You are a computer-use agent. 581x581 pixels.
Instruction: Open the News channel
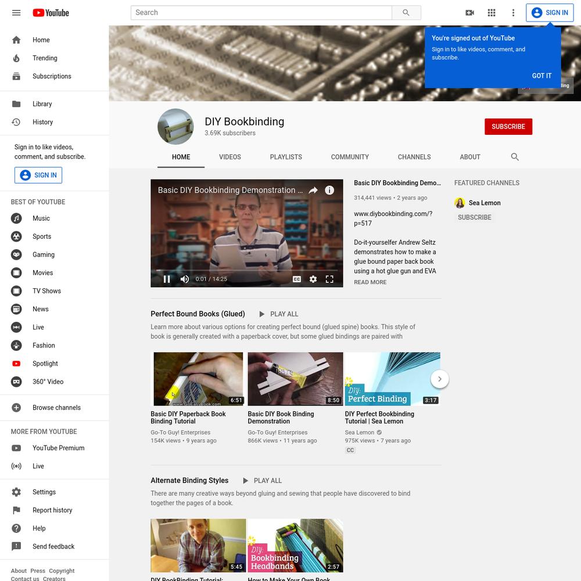tap(55, 310)
